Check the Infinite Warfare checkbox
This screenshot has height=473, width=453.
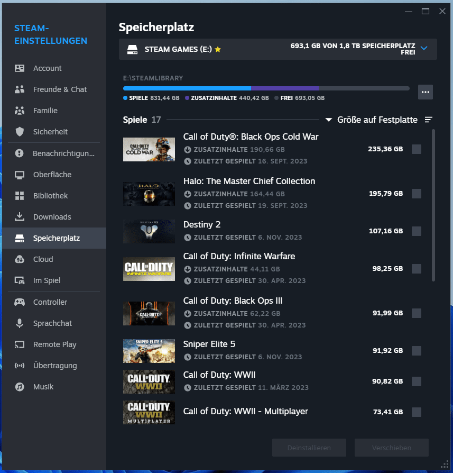click(x=416, y=268)
